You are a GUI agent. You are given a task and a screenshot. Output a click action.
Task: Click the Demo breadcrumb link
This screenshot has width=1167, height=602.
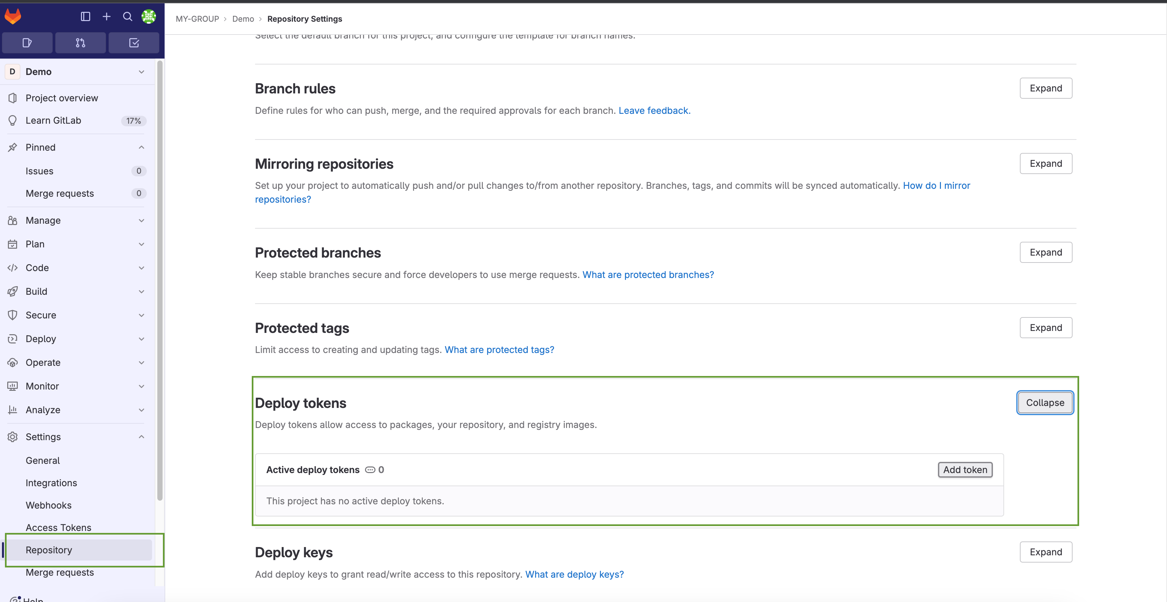pos(243,18)
